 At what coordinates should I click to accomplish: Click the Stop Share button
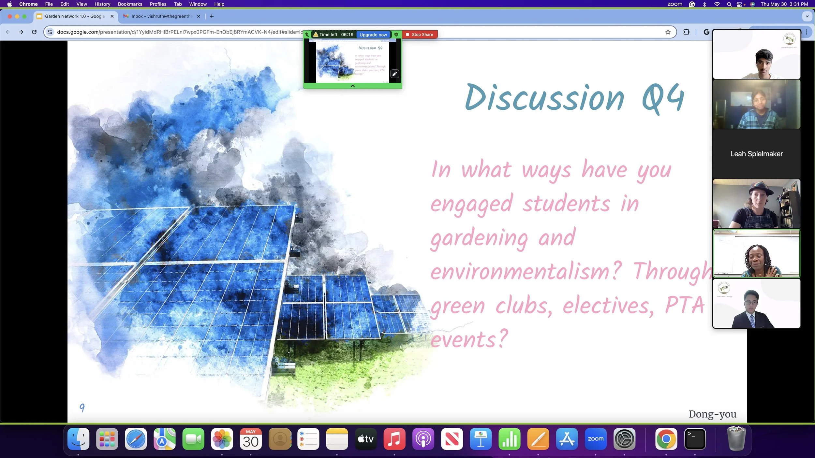click(420, 35)
